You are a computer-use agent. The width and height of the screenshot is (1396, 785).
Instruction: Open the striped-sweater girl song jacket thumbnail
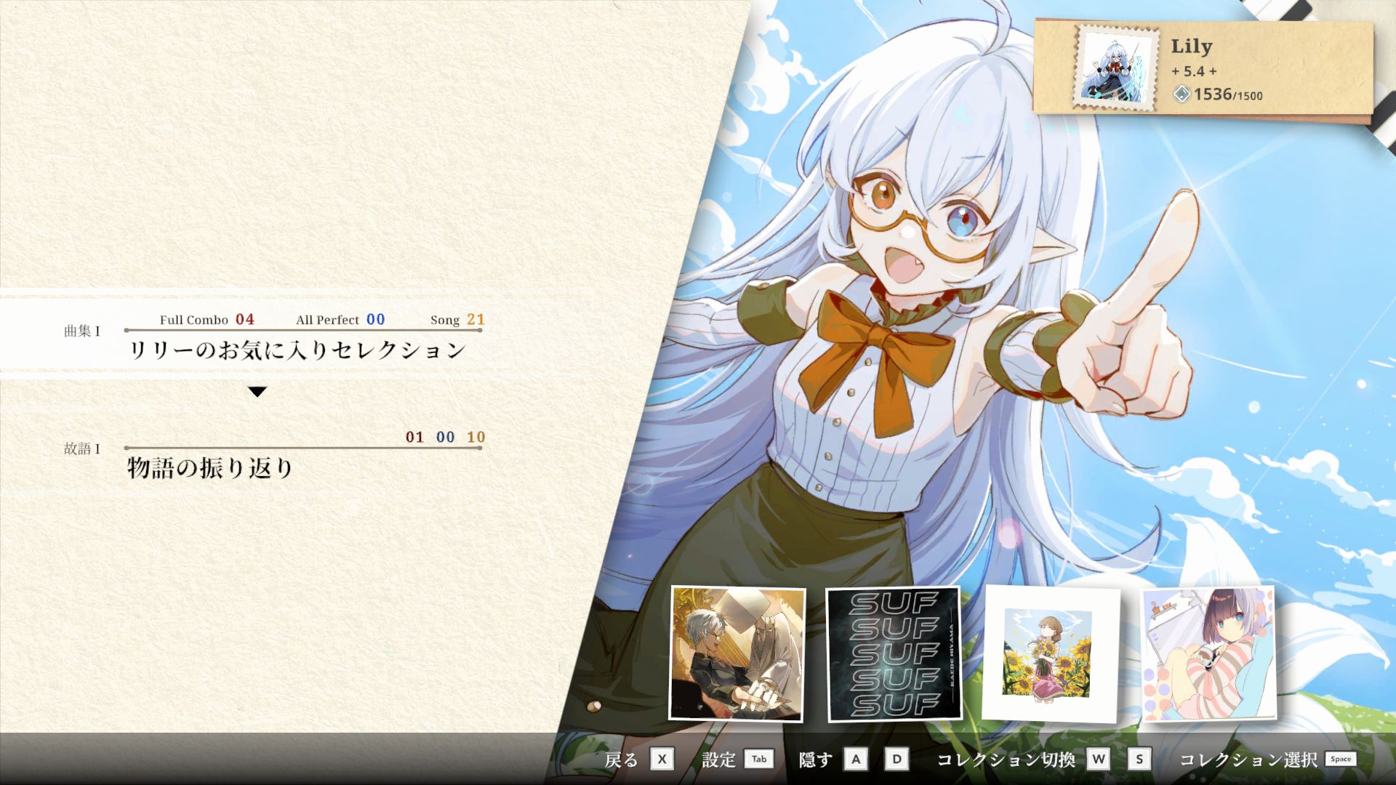(x=1209, y=653)
